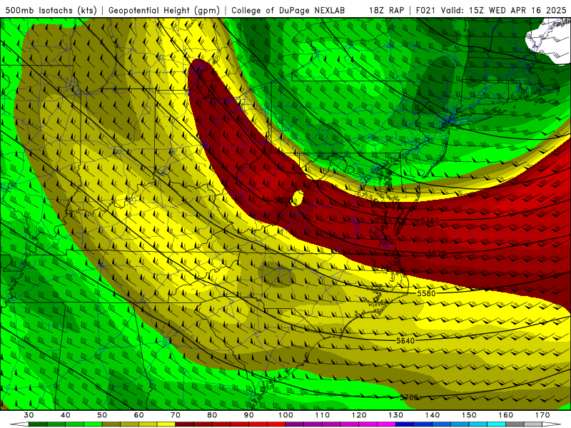Click the '18Z RAP' model run text
571x428 pixels.
point(386,10)
